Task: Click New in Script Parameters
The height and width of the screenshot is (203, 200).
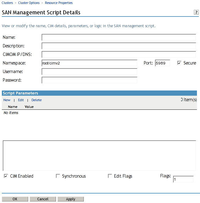Action: pos(7,100)
